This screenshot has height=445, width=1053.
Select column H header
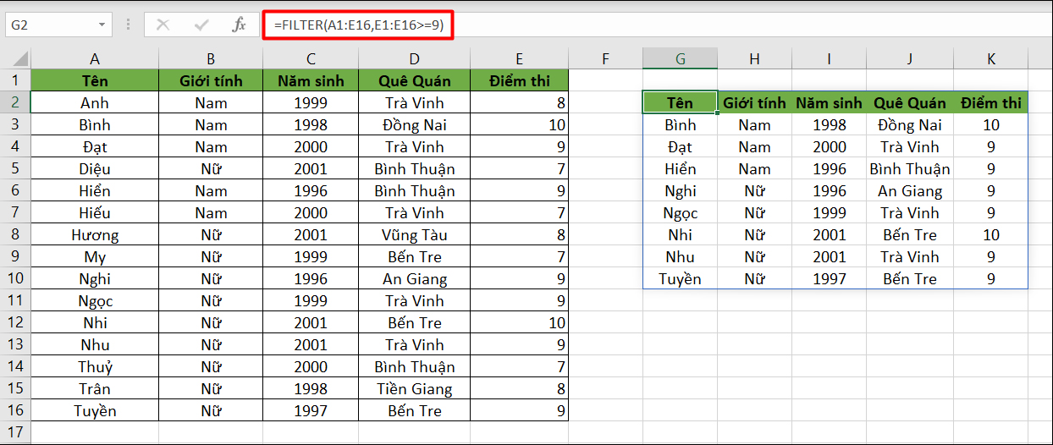pos(754,58)
